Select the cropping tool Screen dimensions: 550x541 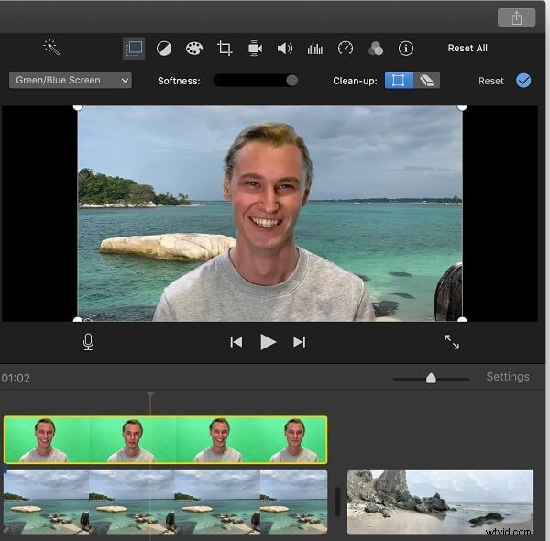pos(225,49)
